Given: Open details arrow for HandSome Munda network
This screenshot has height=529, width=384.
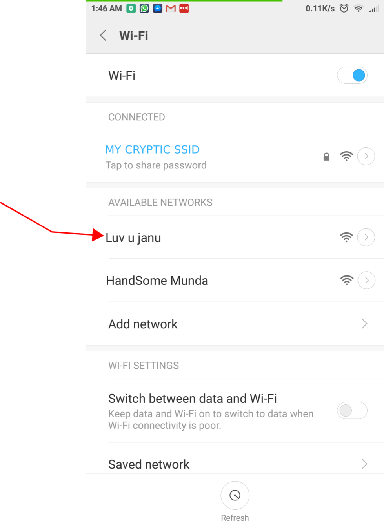Looking at the screenshot, I should click(x=366, y=280).
